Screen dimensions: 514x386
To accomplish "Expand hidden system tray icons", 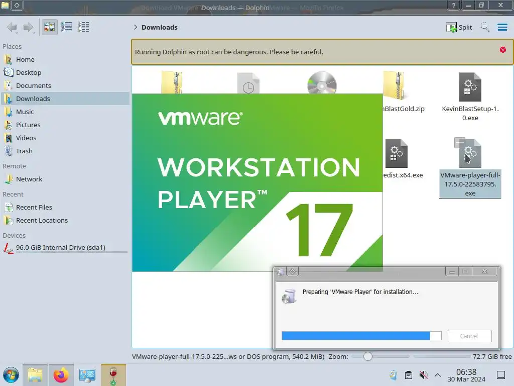I will (438, 375).
